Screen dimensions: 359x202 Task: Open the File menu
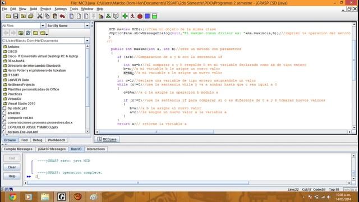pyautogui.click(x=4, y=9)
